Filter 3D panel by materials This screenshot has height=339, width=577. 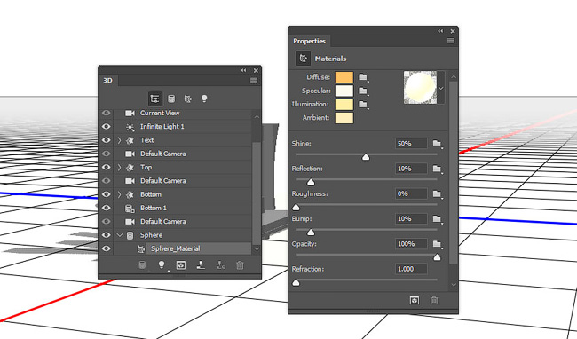point(187,99)
